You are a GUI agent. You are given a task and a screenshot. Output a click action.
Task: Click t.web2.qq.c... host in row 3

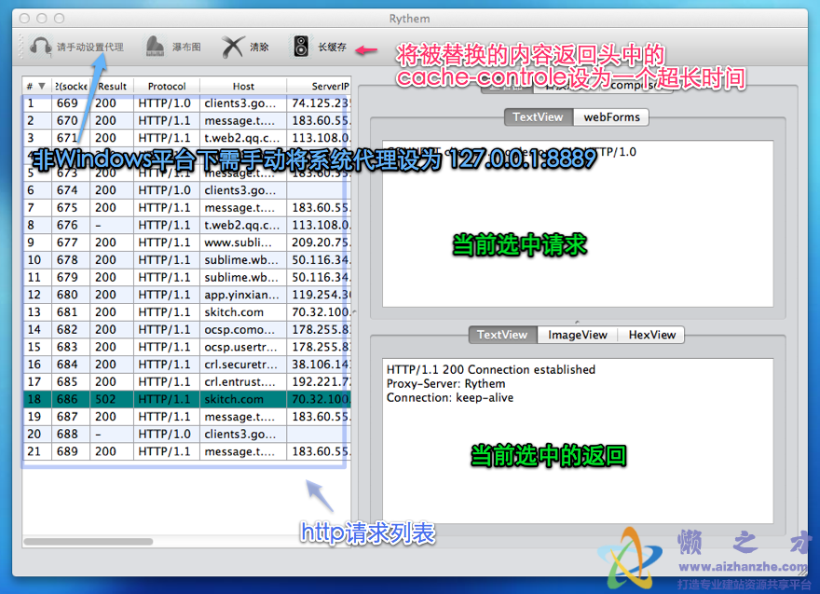[x=242, y=138]
